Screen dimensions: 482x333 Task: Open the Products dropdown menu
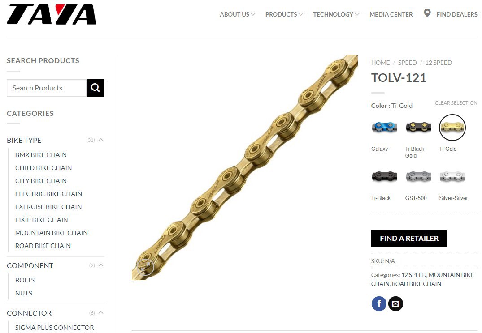point(284,14)
